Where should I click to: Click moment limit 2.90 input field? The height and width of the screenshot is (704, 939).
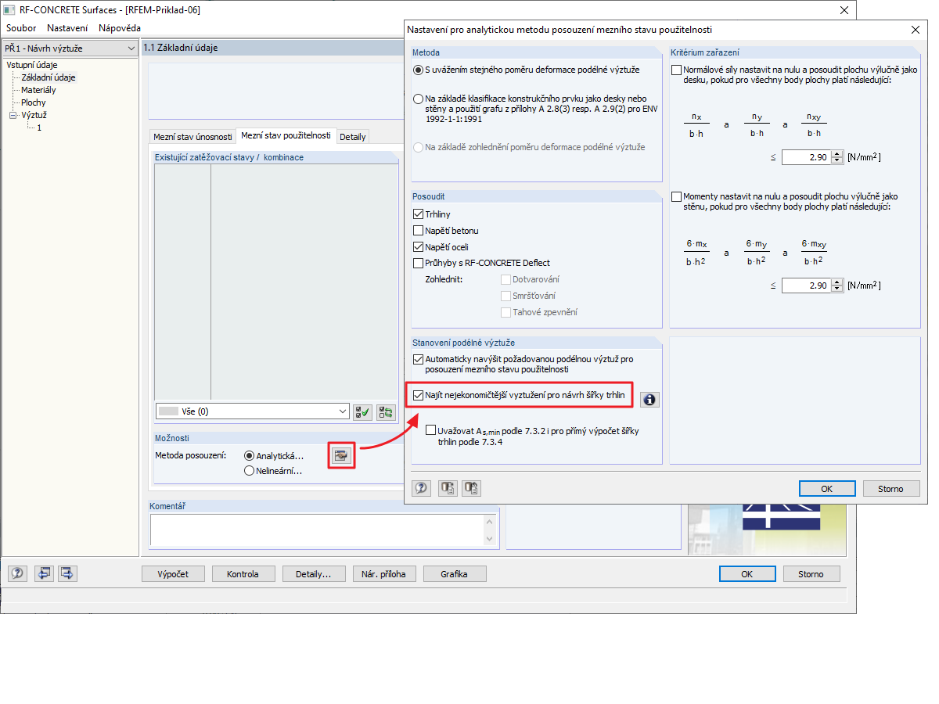(806, 286)
